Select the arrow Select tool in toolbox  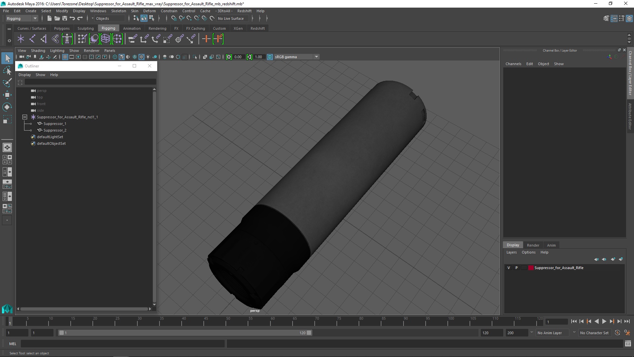click(x=7, y=59)
